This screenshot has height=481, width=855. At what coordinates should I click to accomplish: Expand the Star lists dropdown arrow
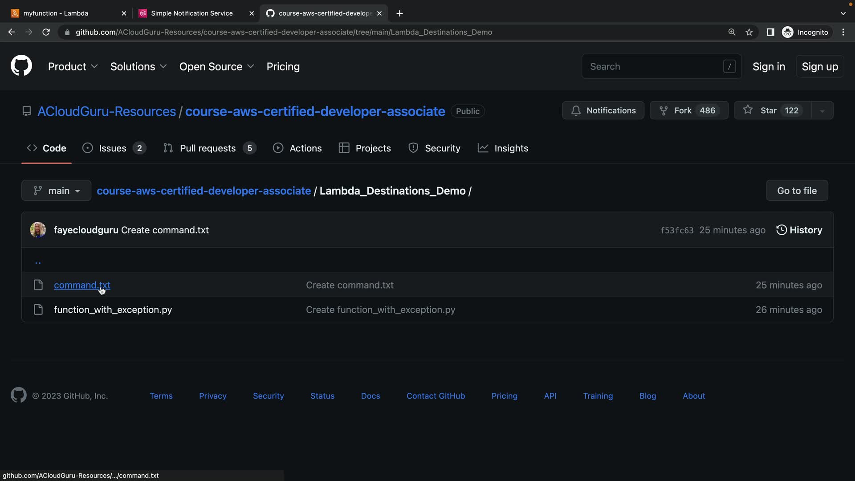(822, 110)
